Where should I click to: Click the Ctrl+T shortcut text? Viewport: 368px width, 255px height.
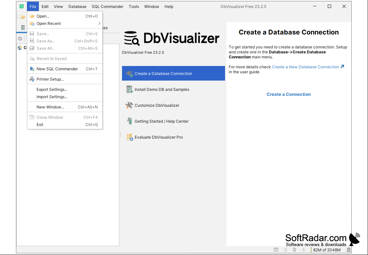[x=91, y=69]
